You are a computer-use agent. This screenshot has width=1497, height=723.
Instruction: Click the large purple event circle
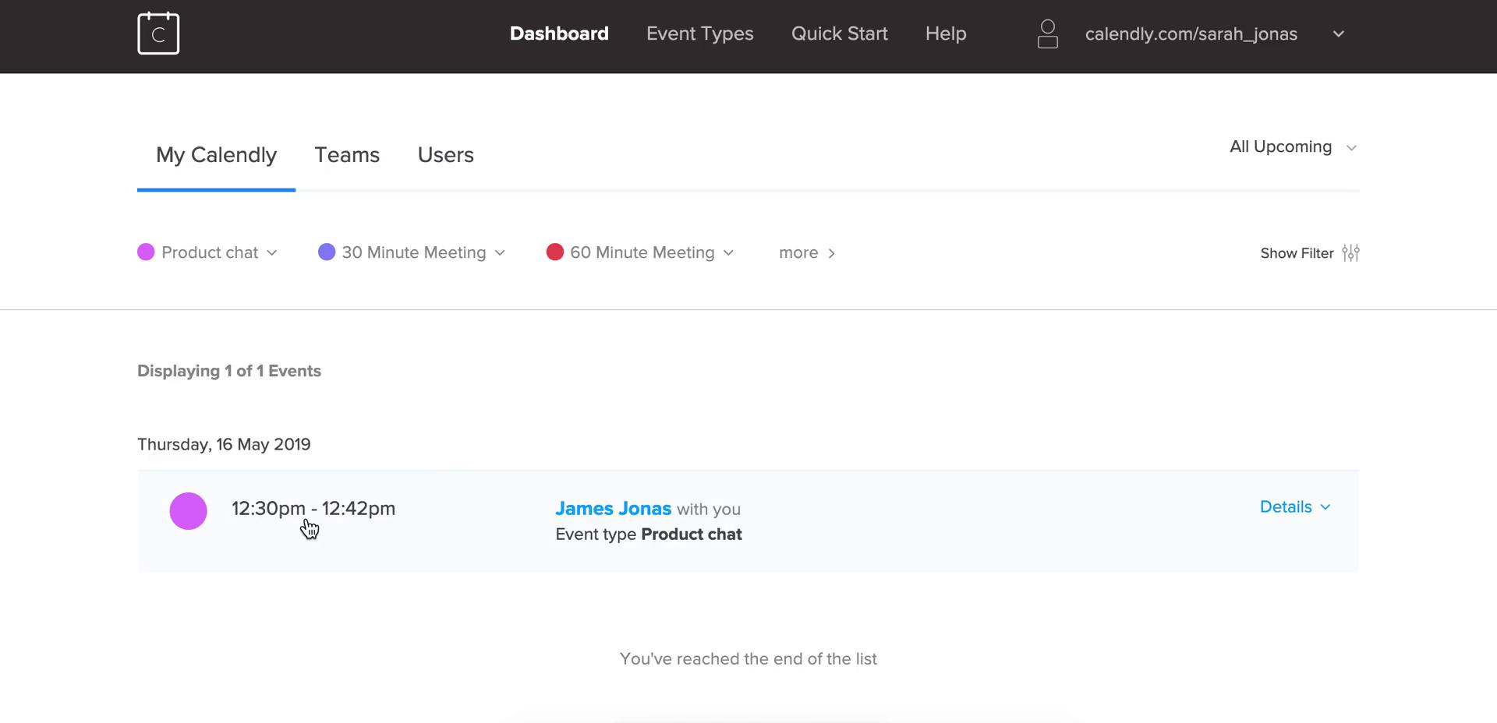(x=188, y=511)
